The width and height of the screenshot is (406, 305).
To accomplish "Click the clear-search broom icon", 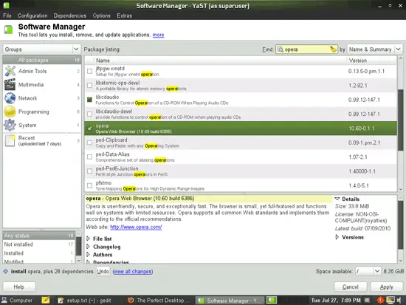I will tap(333, 49).
